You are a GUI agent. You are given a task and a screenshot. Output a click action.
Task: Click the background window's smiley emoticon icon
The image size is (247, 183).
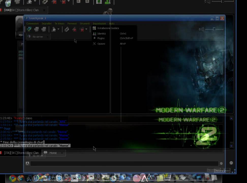click(x=231, y=163)
